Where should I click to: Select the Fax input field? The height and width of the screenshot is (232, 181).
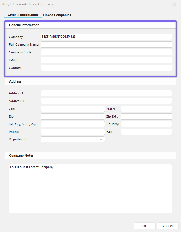click(146, 132)
